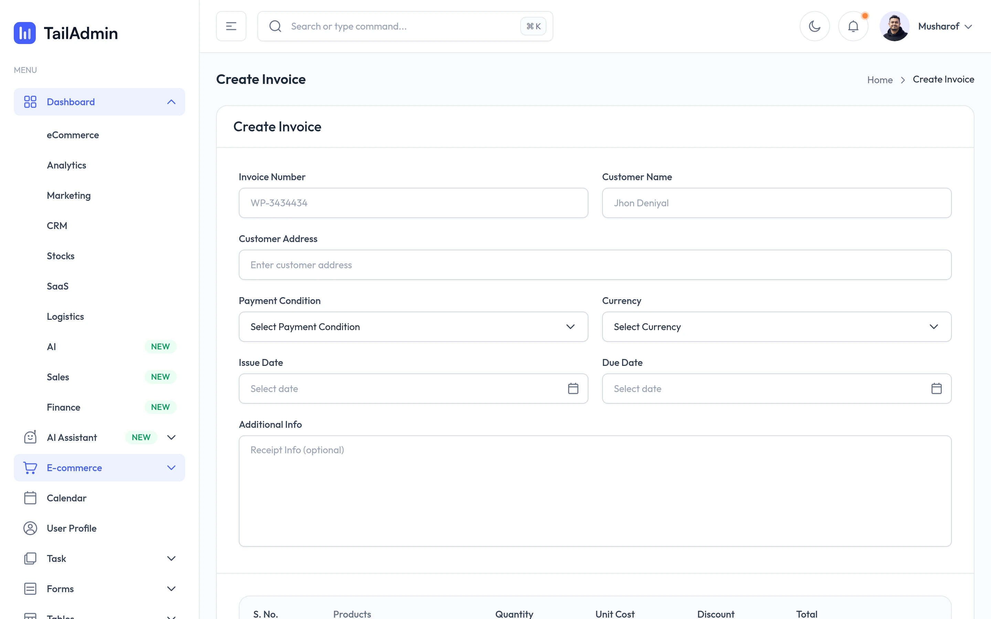Screen dimensions: 991x619
Task: Click the Unit Cost column header
Action: click(x=615, y=614)
